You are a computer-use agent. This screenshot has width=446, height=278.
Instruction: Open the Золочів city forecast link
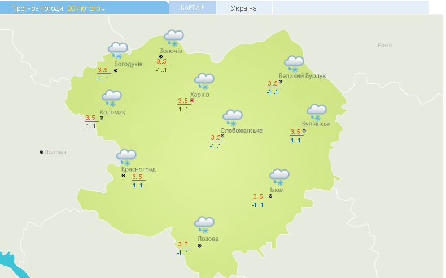170,51
